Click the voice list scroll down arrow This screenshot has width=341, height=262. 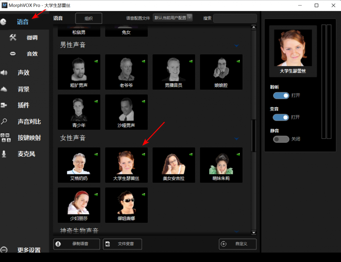(253, 233)
